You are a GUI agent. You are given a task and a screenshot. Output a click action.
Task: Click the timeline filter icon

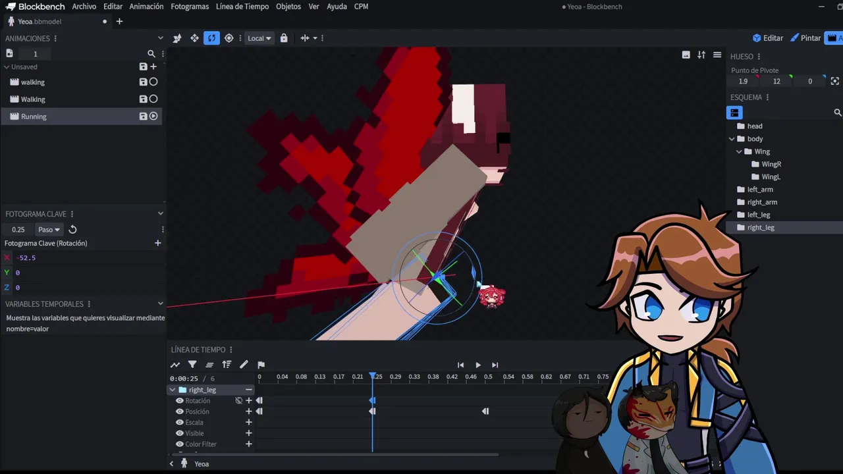click(192, 365)
